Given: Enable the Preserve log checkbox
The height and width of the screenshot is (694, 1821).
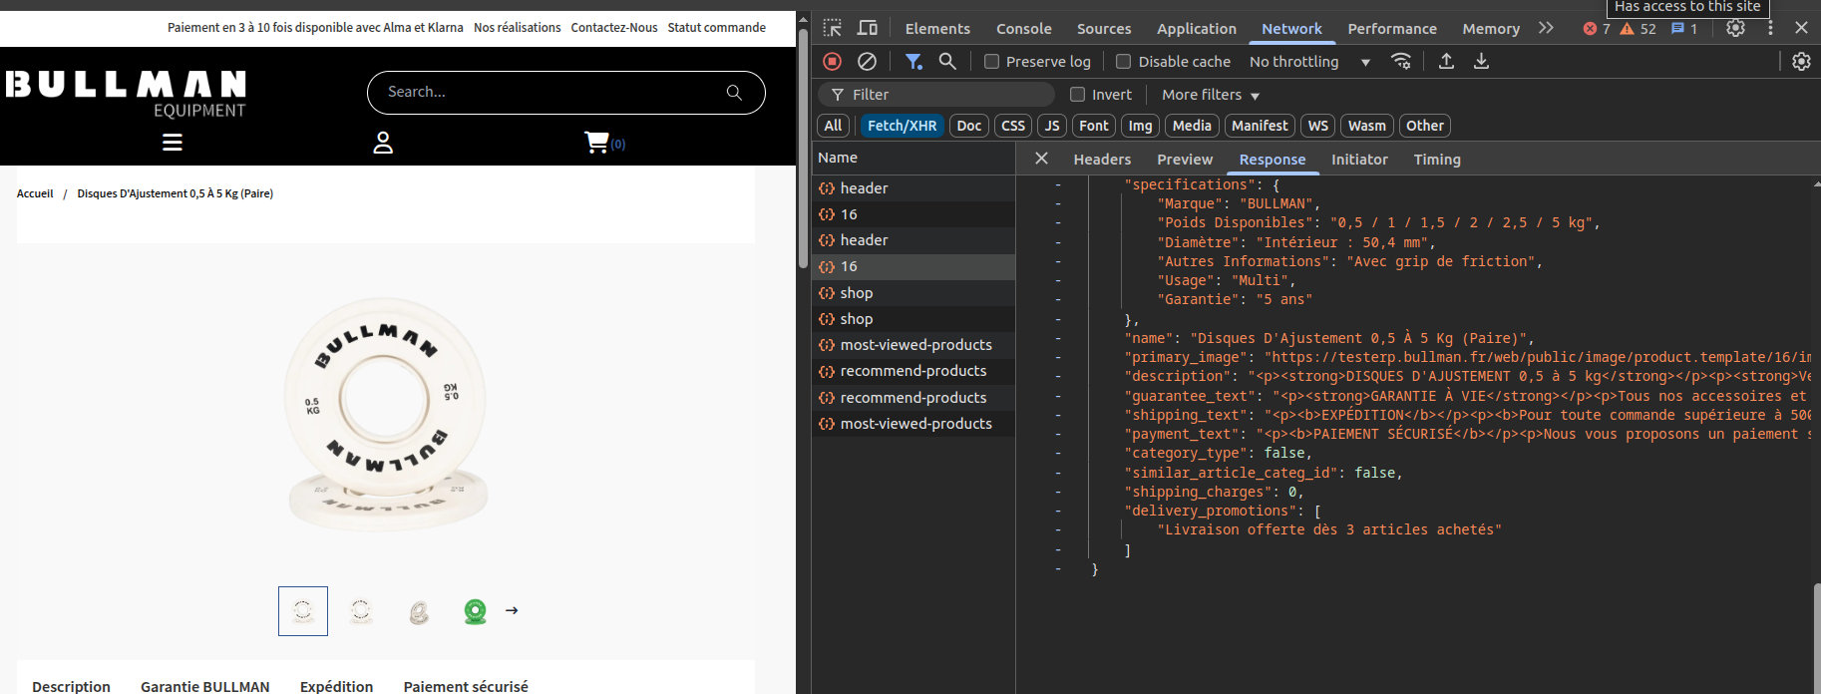Looking at the screenshot, I should click(x=991, y=62).
